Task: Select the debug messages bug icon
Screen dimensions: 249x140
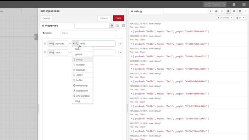Action: (228, 11)
